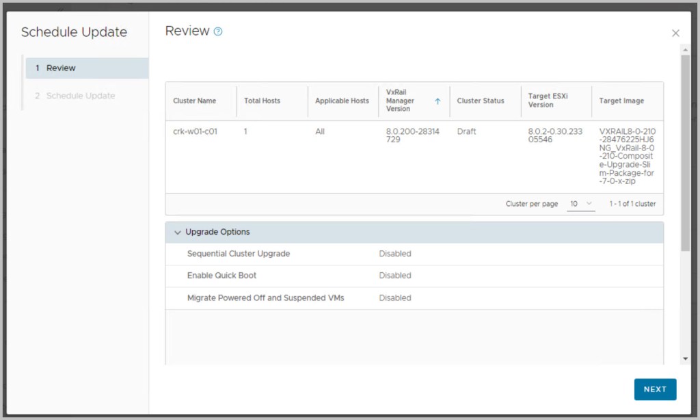
Task: Click the Sequential Cluster Upgrade row
Action: (x=239, y=254)
